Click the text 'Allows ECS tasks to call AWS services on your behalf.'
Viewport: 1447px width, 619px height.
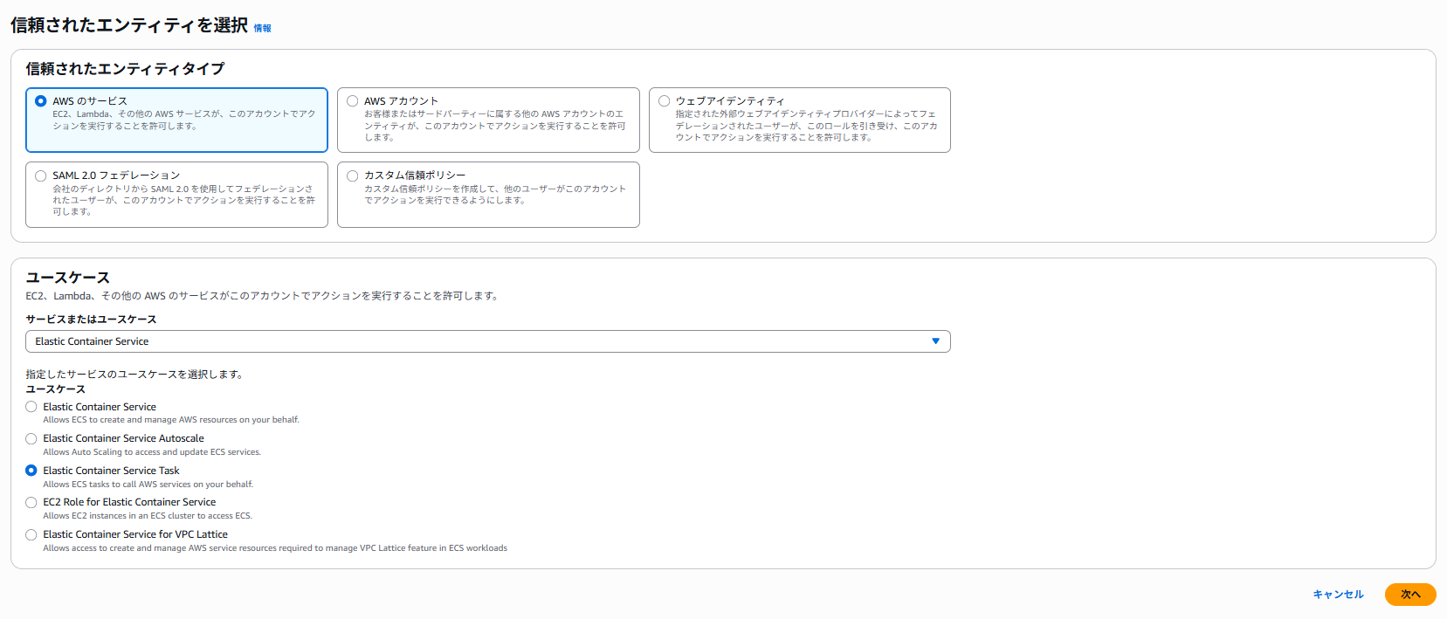click(148, 485)
